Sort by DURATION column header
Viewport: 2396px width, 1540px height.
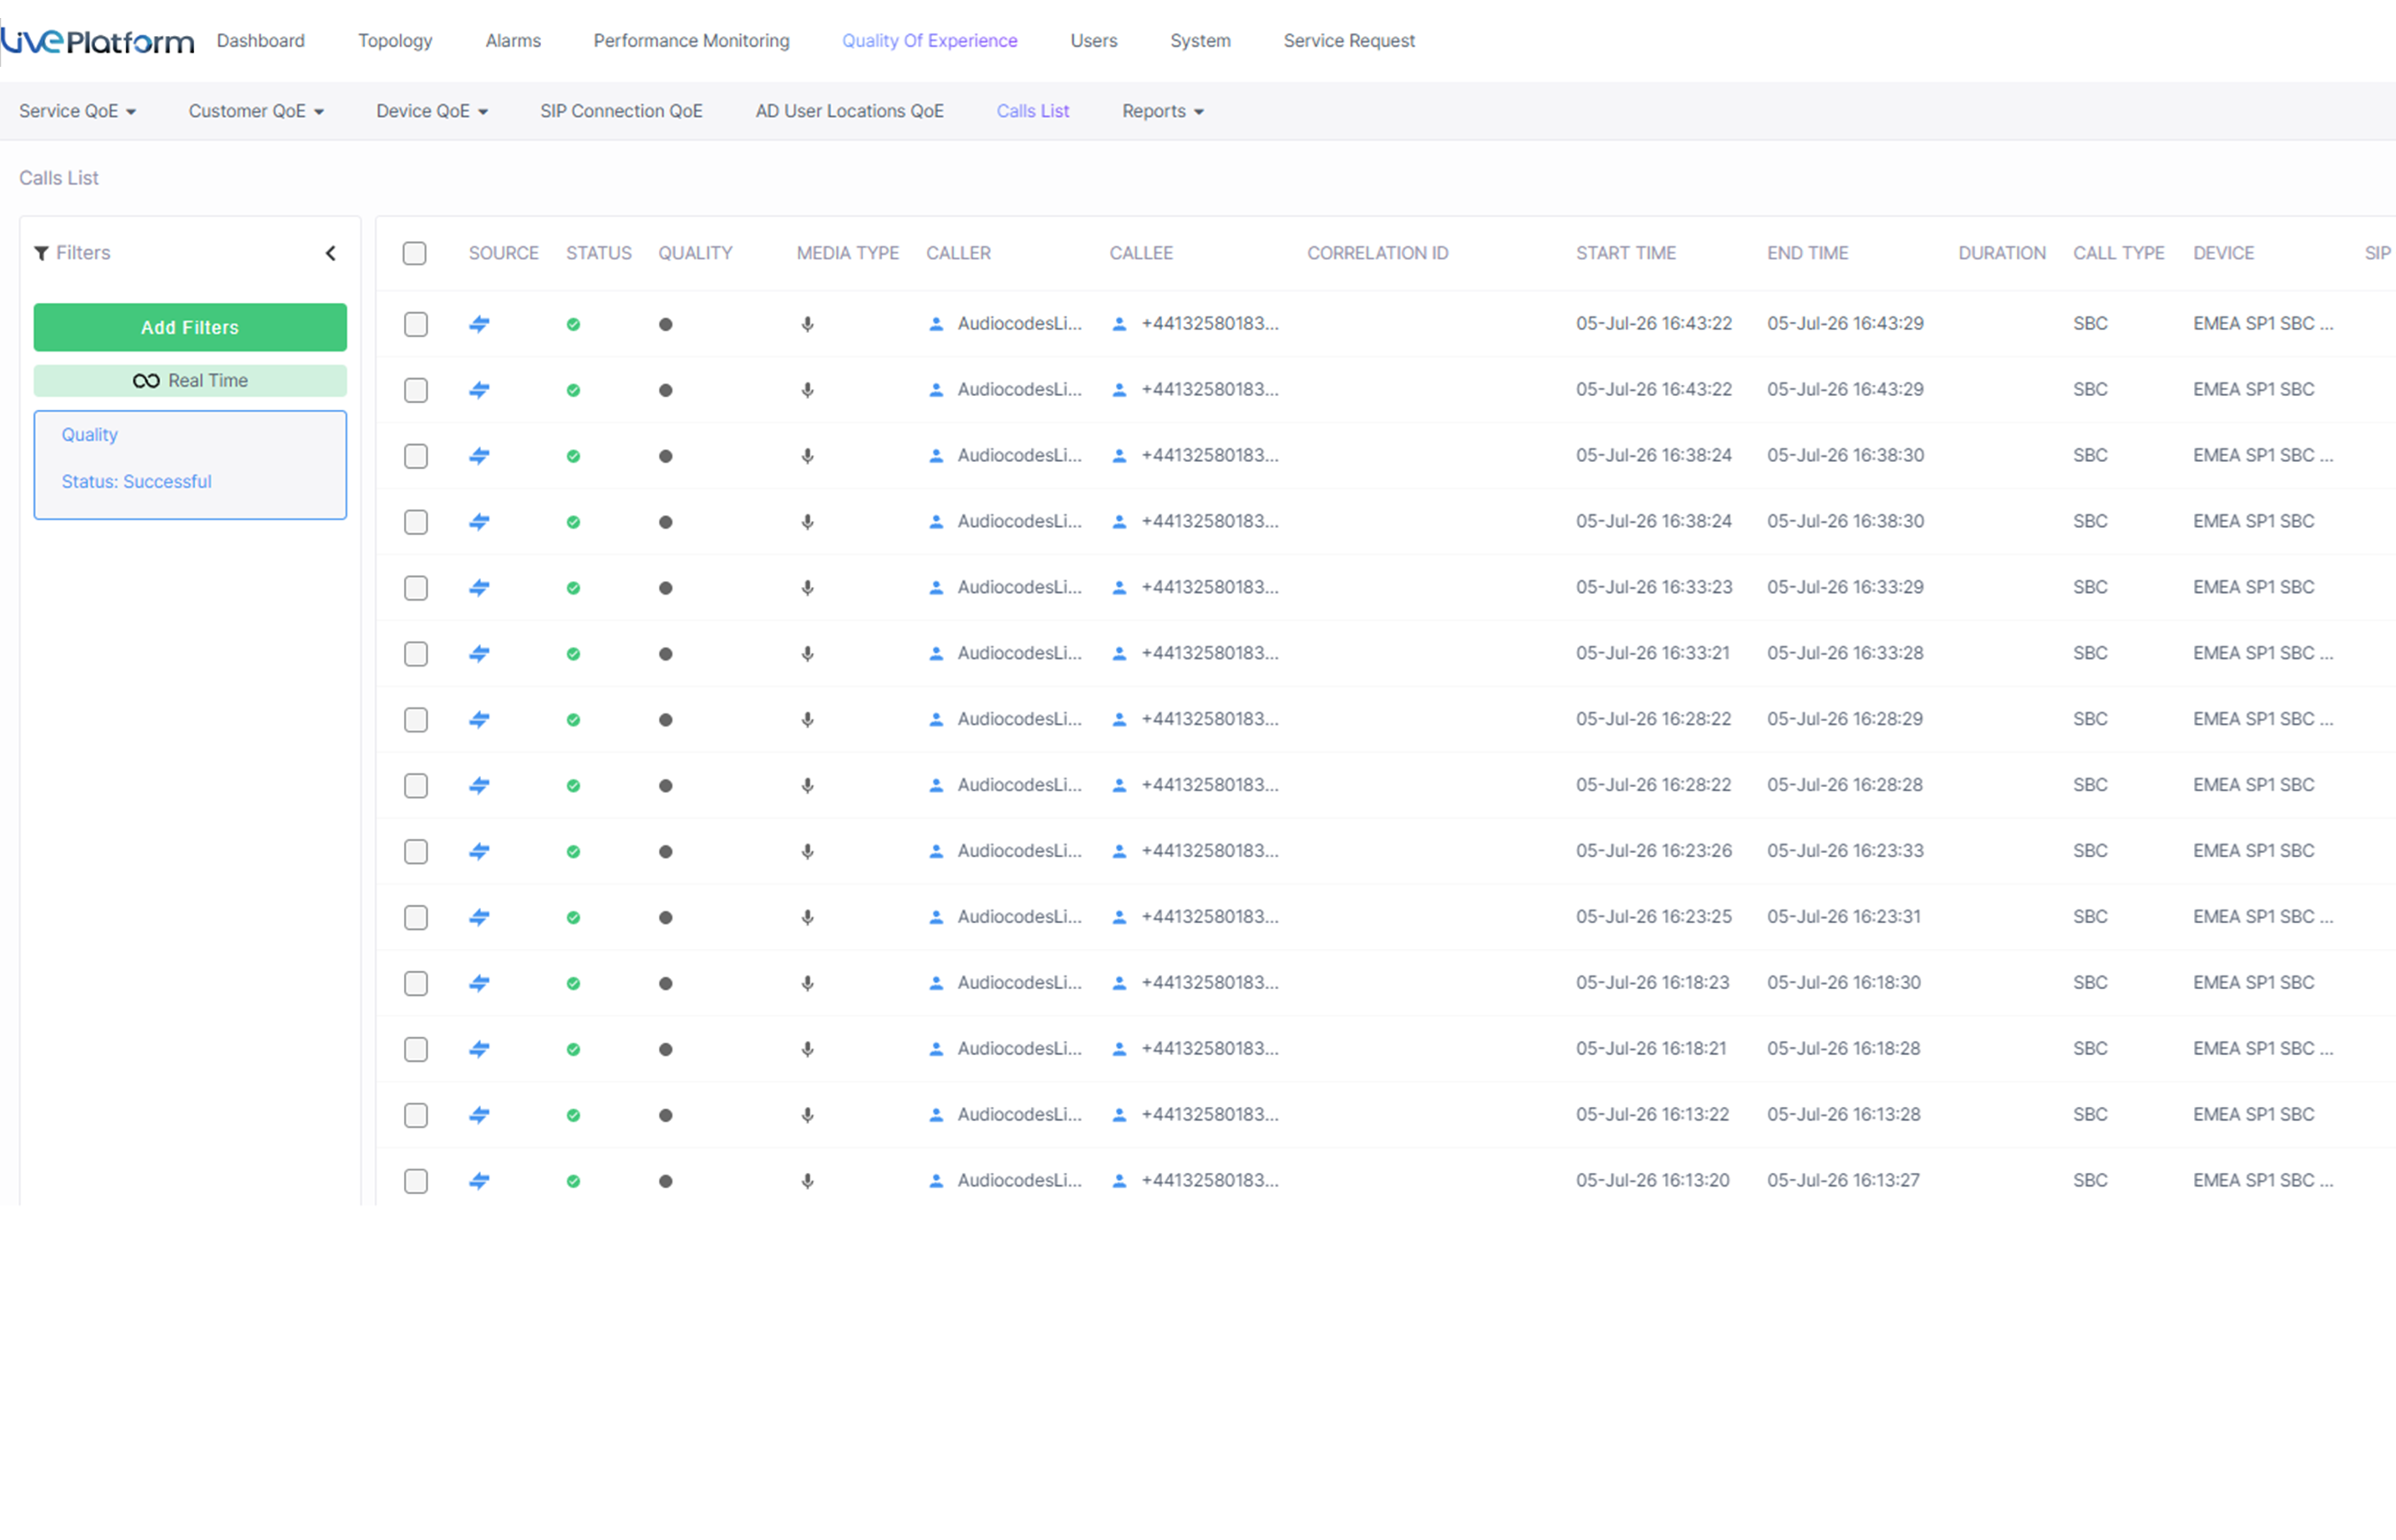coord(2002,254)
